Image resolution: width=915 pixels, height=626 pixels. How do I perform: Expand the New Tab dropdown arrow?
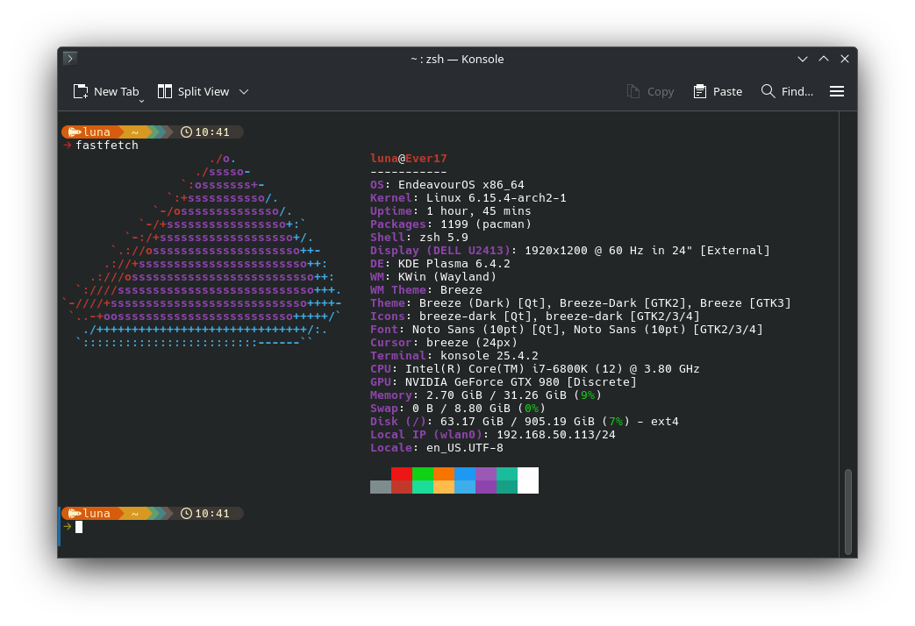[141, 101]
